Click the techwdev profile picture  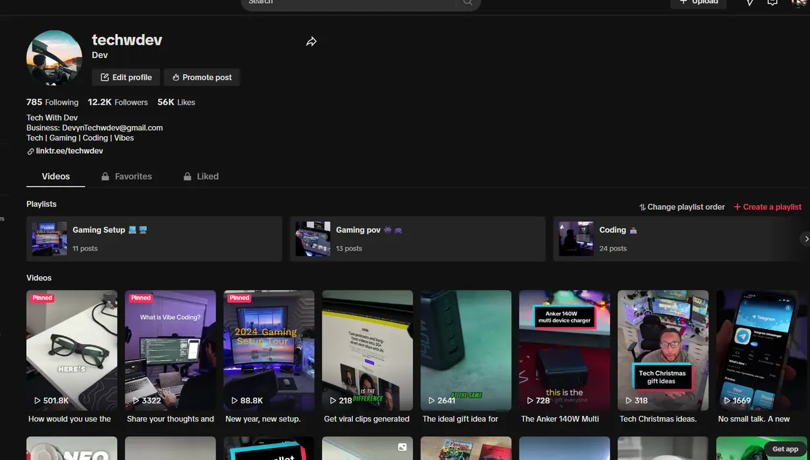(x=54, y=58)
